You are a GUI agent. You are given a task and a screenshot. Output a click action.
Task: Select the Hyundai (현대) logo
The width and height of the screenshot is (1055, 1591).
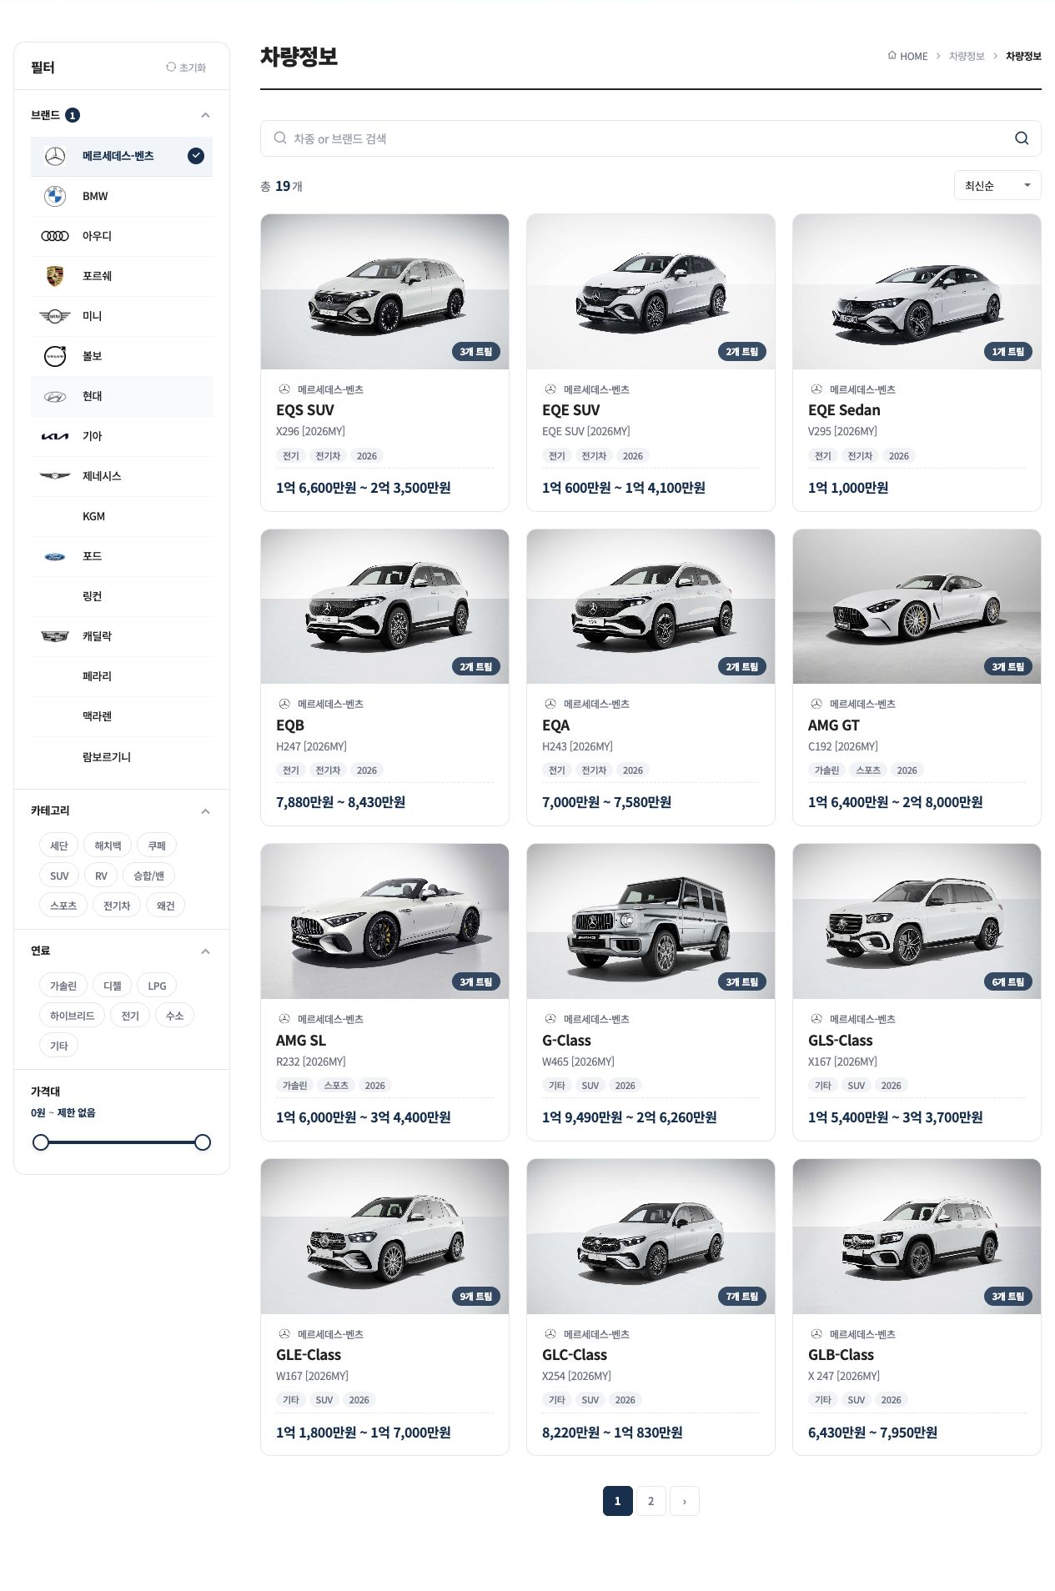coord(55,396)
